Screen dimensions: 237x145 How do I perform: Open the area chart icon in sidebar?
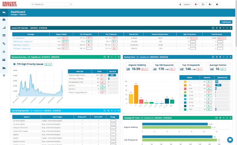click(4, 68)
